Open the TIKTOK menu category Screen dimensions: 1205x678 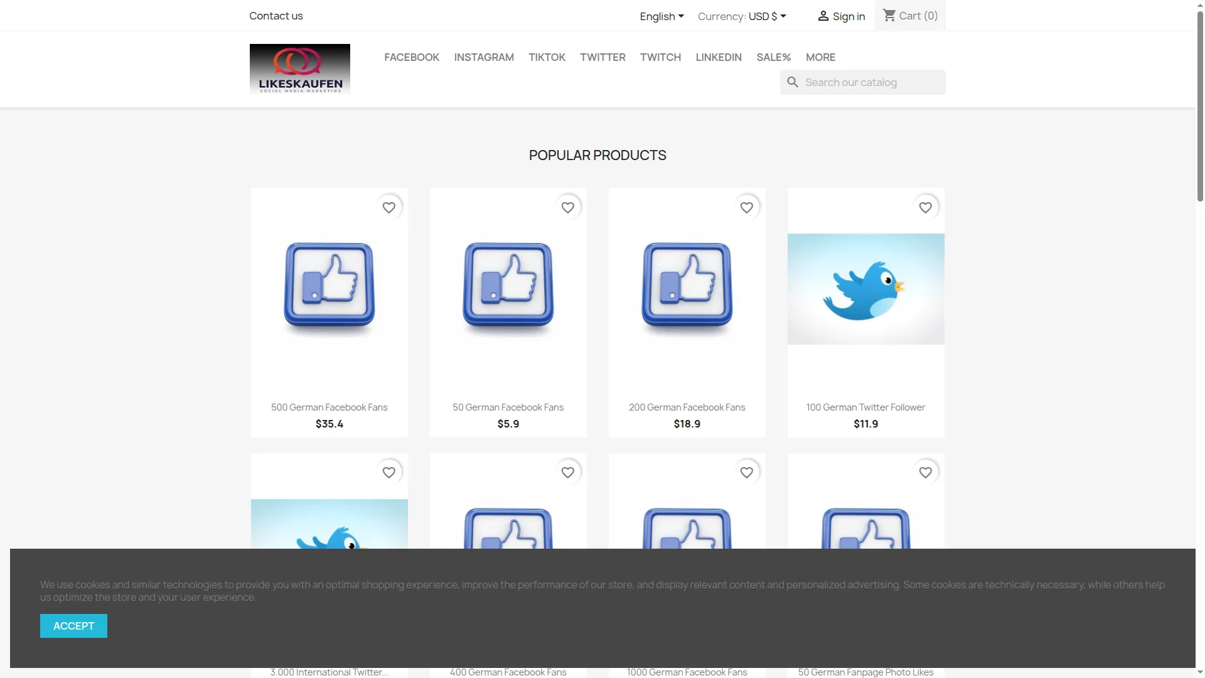(547, 57)
